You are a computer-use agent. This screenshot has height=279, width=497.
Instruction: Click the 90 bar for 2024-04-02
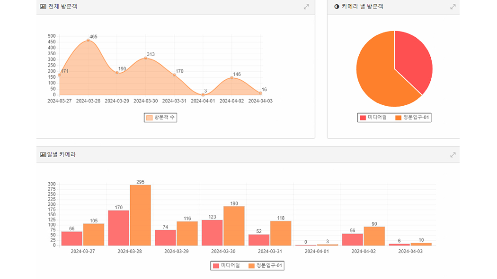pyautogui.click(x=374, y=236)
